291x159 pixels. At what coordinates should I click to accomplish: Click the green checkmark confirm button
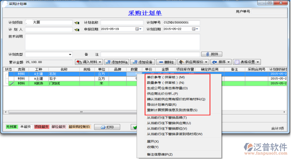(134, 127)
